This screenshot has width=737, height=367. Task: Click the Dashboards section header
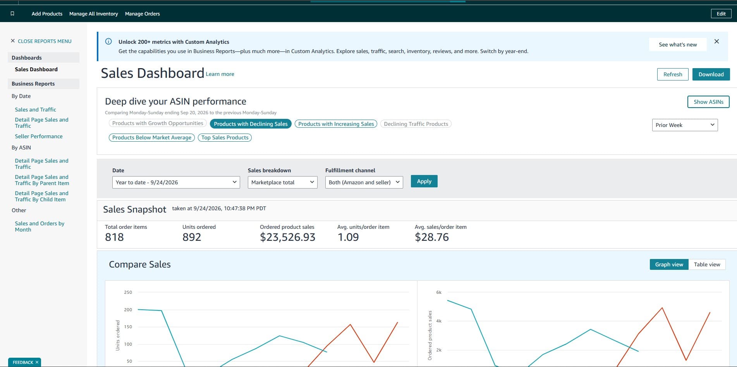tap(43, 58)
